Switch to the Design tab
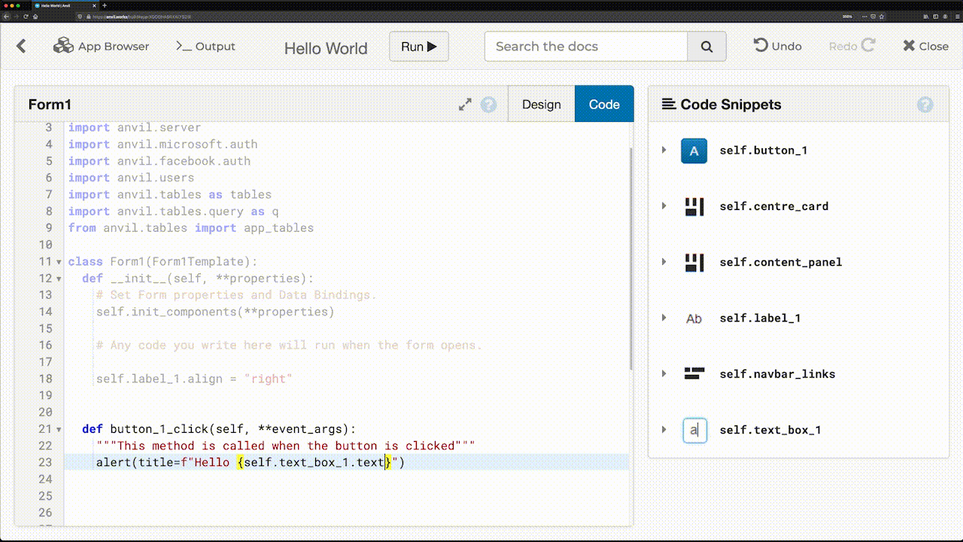This screenshot has height=542, width=963. coord(542,104)
